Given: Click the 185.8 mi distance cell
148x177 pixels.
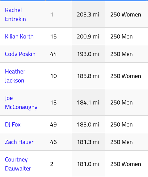Looking at the screenshot, I should pyautogui.click(x=88, y=76).
